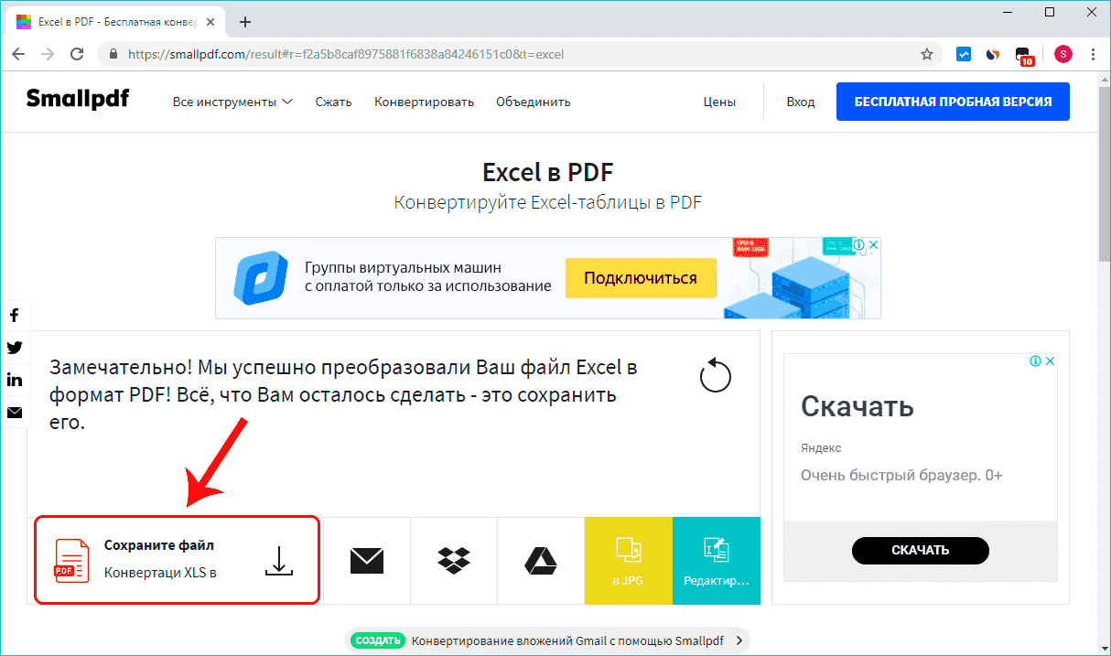Bookmark the page with the star icon

coord(927,54)
